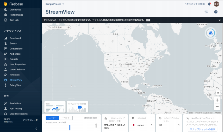
Task: Click the Firebase flame logo
Action: point(5,4)
